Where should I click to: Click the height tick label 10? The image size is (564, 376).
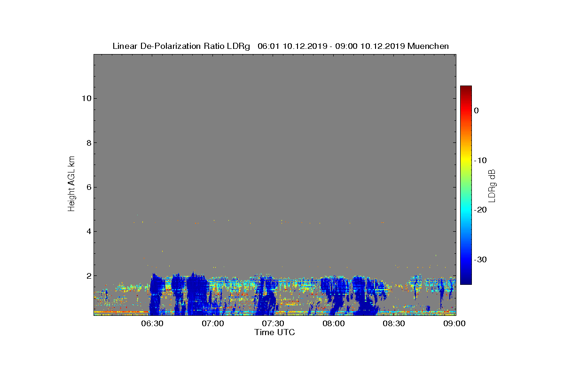pos(86,98)
